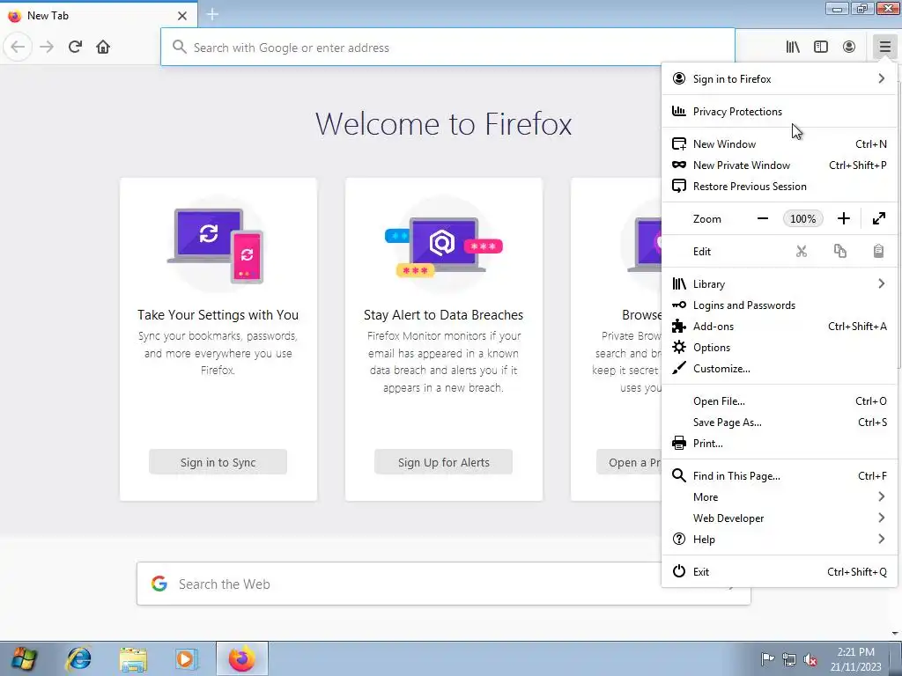Click the Paste clipboard icon
The width and height of the screenshot is (902, 676).
point(878,251)
